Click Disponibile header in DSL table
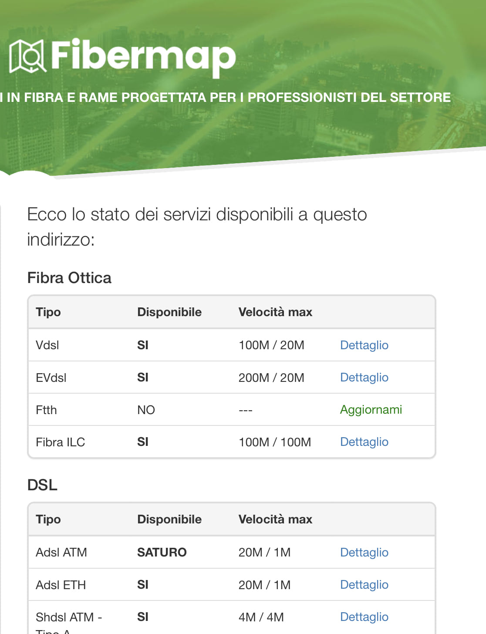This screenshot has width=486, height=634. 169,519
